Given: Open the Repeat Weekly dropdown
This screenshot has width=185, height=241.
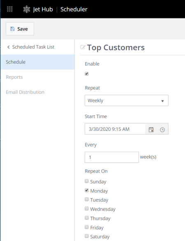Looking at the screenshot, I should click(127, 100).
